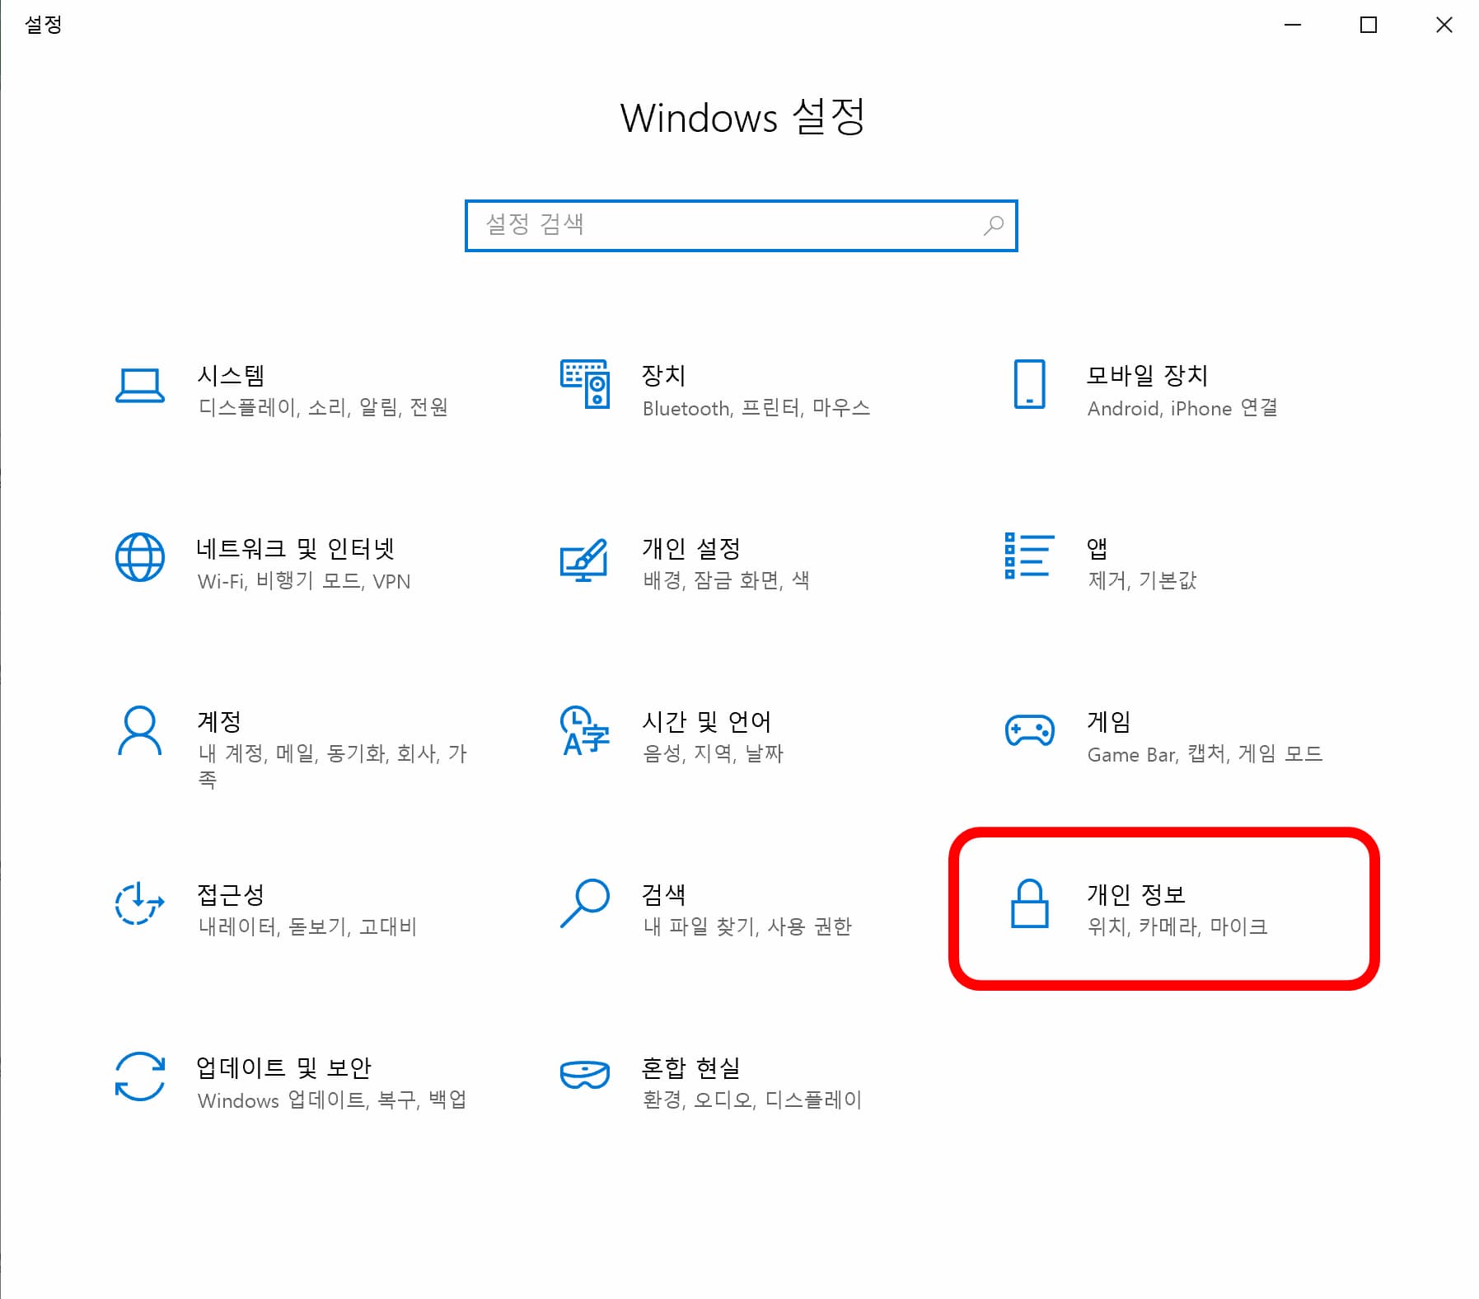The height and width of the screenshot is (1299, 1479).
Task: Click the 장치 Bluetooth devices icon
Action: coord(583,385)
